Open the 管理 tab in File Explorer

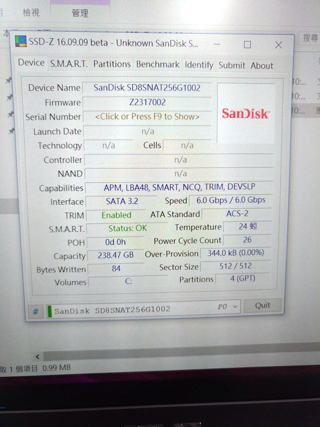pos(80,13)
